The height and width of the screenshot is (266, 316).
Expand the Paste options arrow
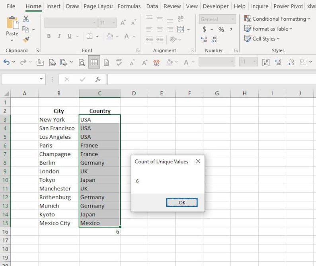click(12, 40)
